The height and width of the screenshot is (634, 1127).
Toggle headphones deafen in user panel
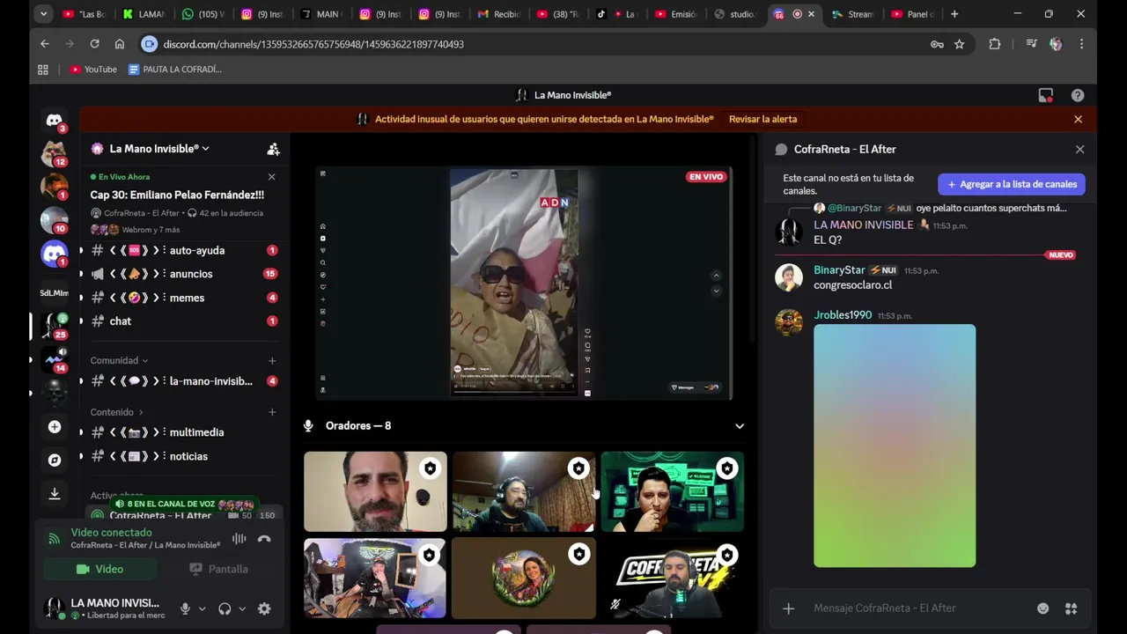[225, 608]
